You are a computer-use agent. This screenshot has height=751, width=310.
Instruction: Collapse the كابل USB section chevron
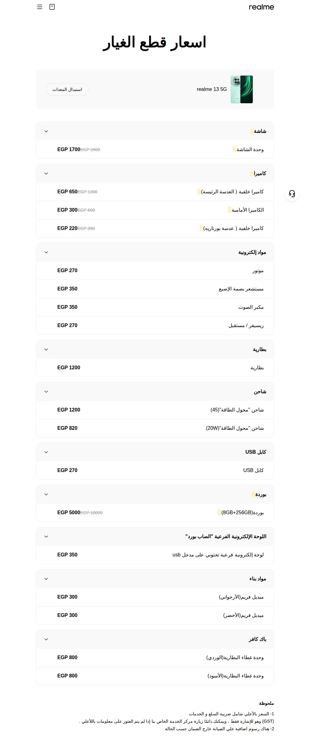pyautogui.click(x=46, y=452)
